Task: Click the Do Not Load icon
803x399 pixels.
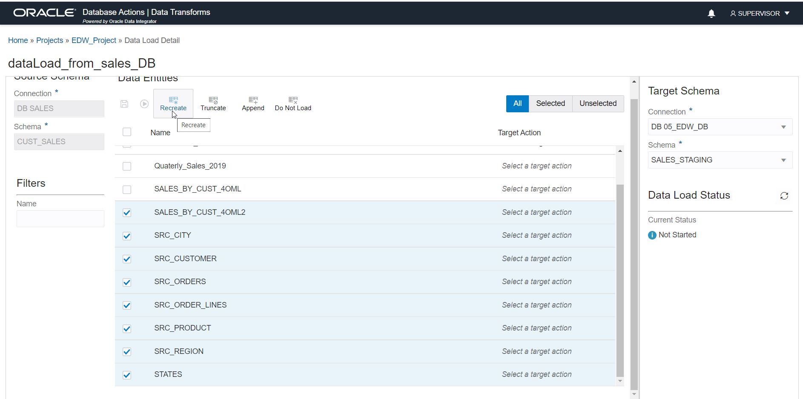Action: 293,100
